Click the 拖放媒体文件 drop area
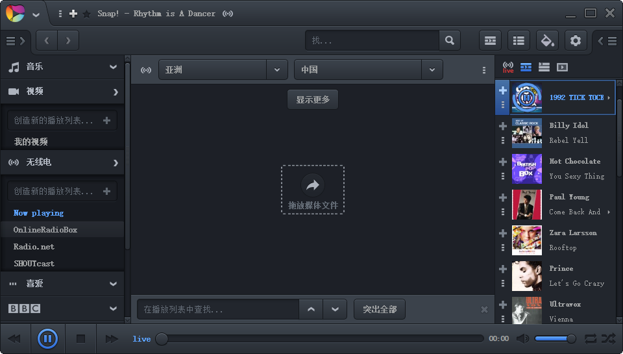Viewport: 623px width, 354px height. (x=313, y=190)
